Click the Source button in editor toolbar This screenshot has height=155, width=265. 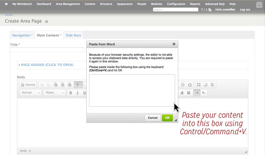[27, 85]
